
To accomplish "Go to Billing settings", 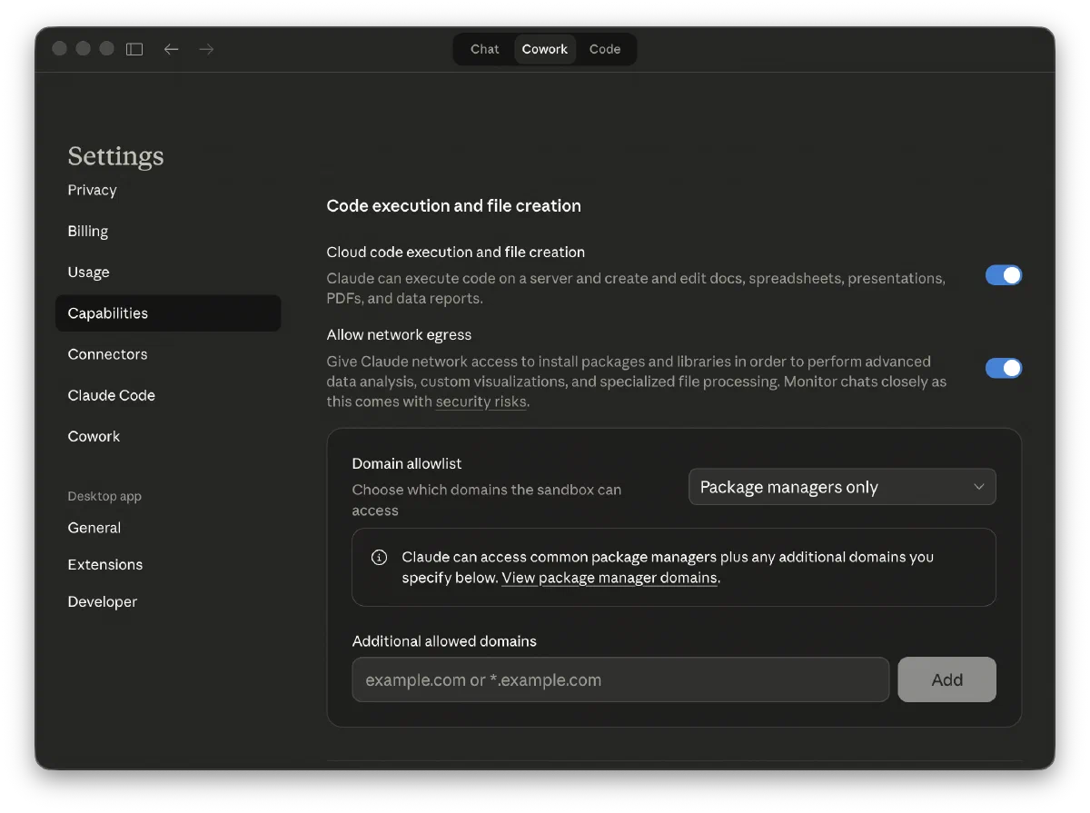I will (88, 232).
